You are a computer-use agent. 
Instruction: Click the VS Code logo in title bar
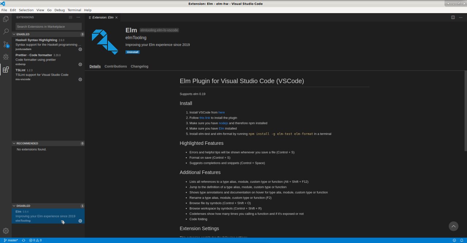coord(3,3)
